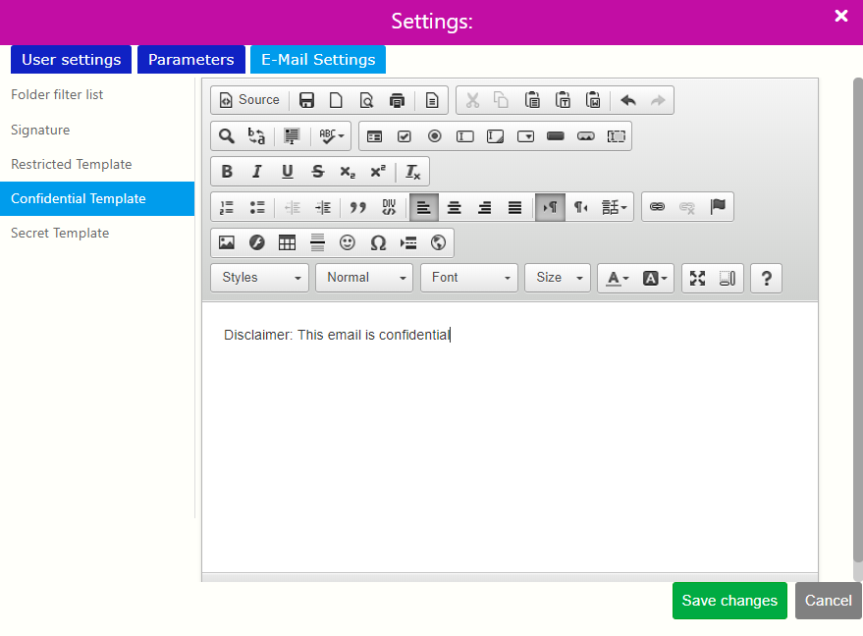The height and width of the screenshot is (636, 863).
Task: Insert a numbered list
Action: coord(226,207)
